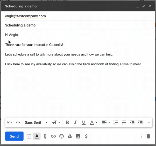The width and height of the screenshot is (156, 146).
Task: Click the blue Send button
Action: [x=14, y=136]
